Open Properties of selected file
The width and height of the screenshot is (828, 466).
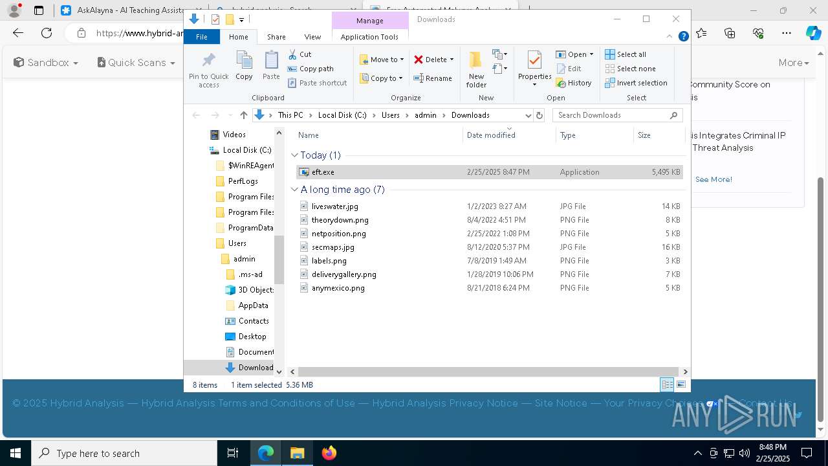(534, 69)
